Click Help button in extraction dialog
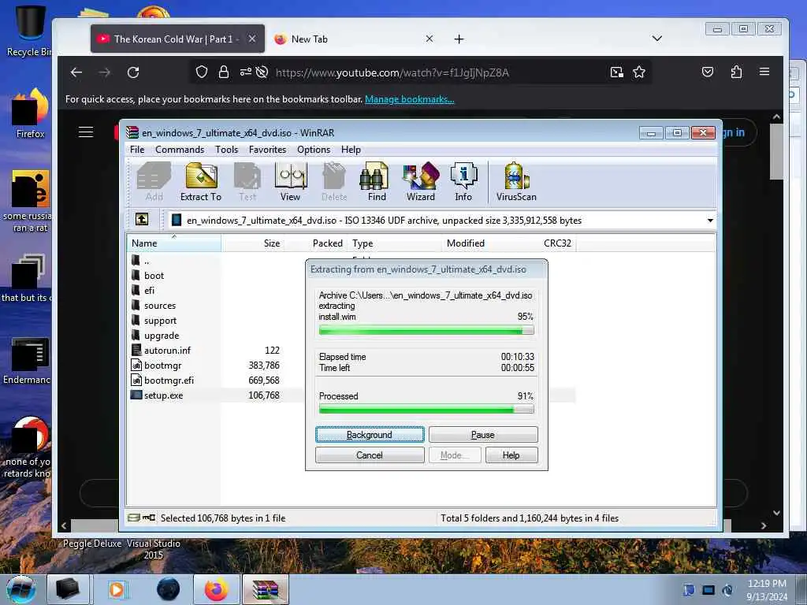The width and height of the screenshot is (807, 605). click(511, 455)
